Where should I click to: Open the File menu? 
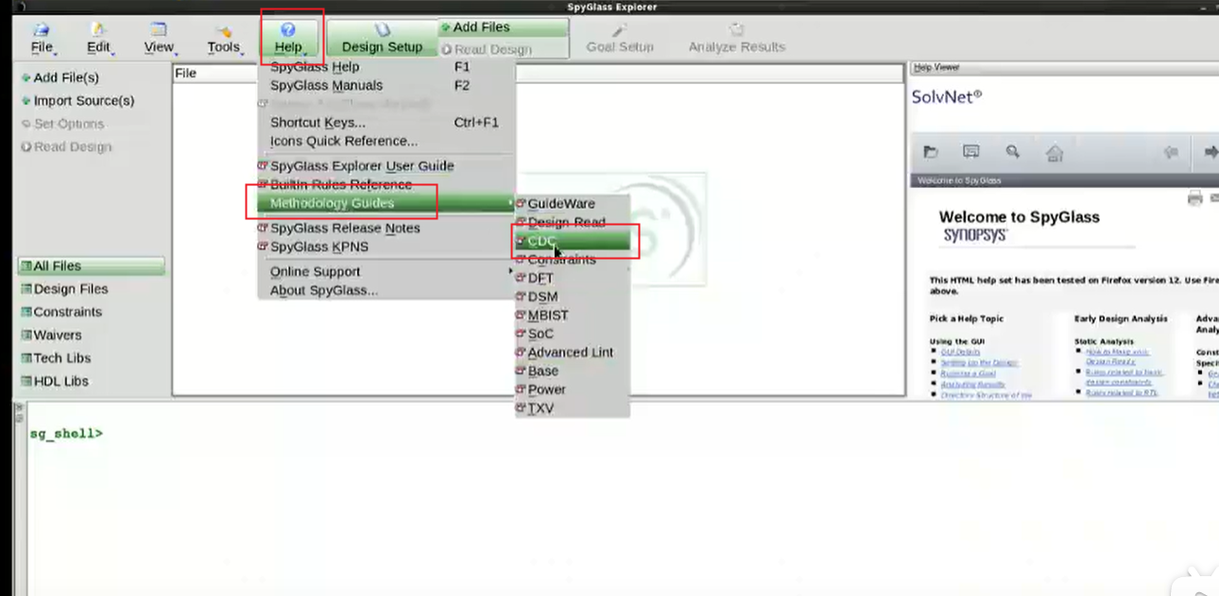(41, 39)
